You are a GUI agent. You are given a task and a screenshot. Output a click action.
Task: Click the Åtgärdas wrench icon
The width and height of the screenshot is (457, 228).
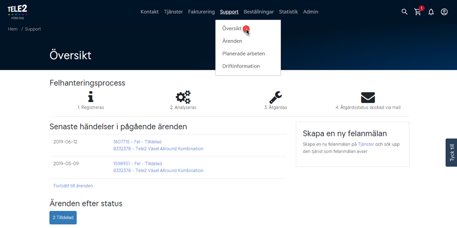[276, 97]
